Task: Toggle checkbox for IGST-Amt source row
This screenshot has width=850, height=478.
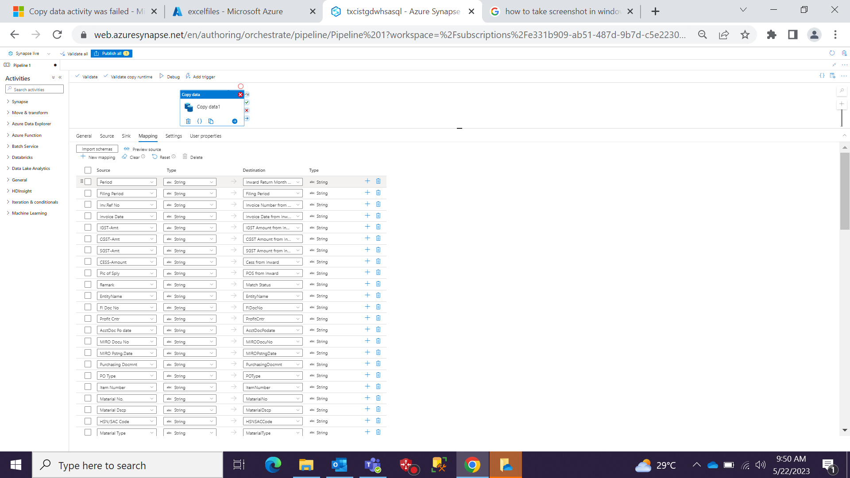Action: (88, 227)
